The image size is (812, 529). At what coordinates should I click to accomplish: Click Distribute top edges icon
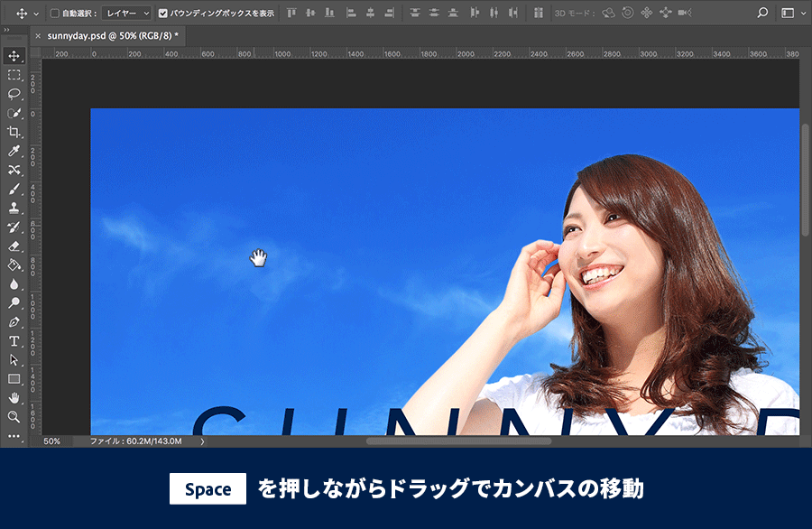pos(415,13)
